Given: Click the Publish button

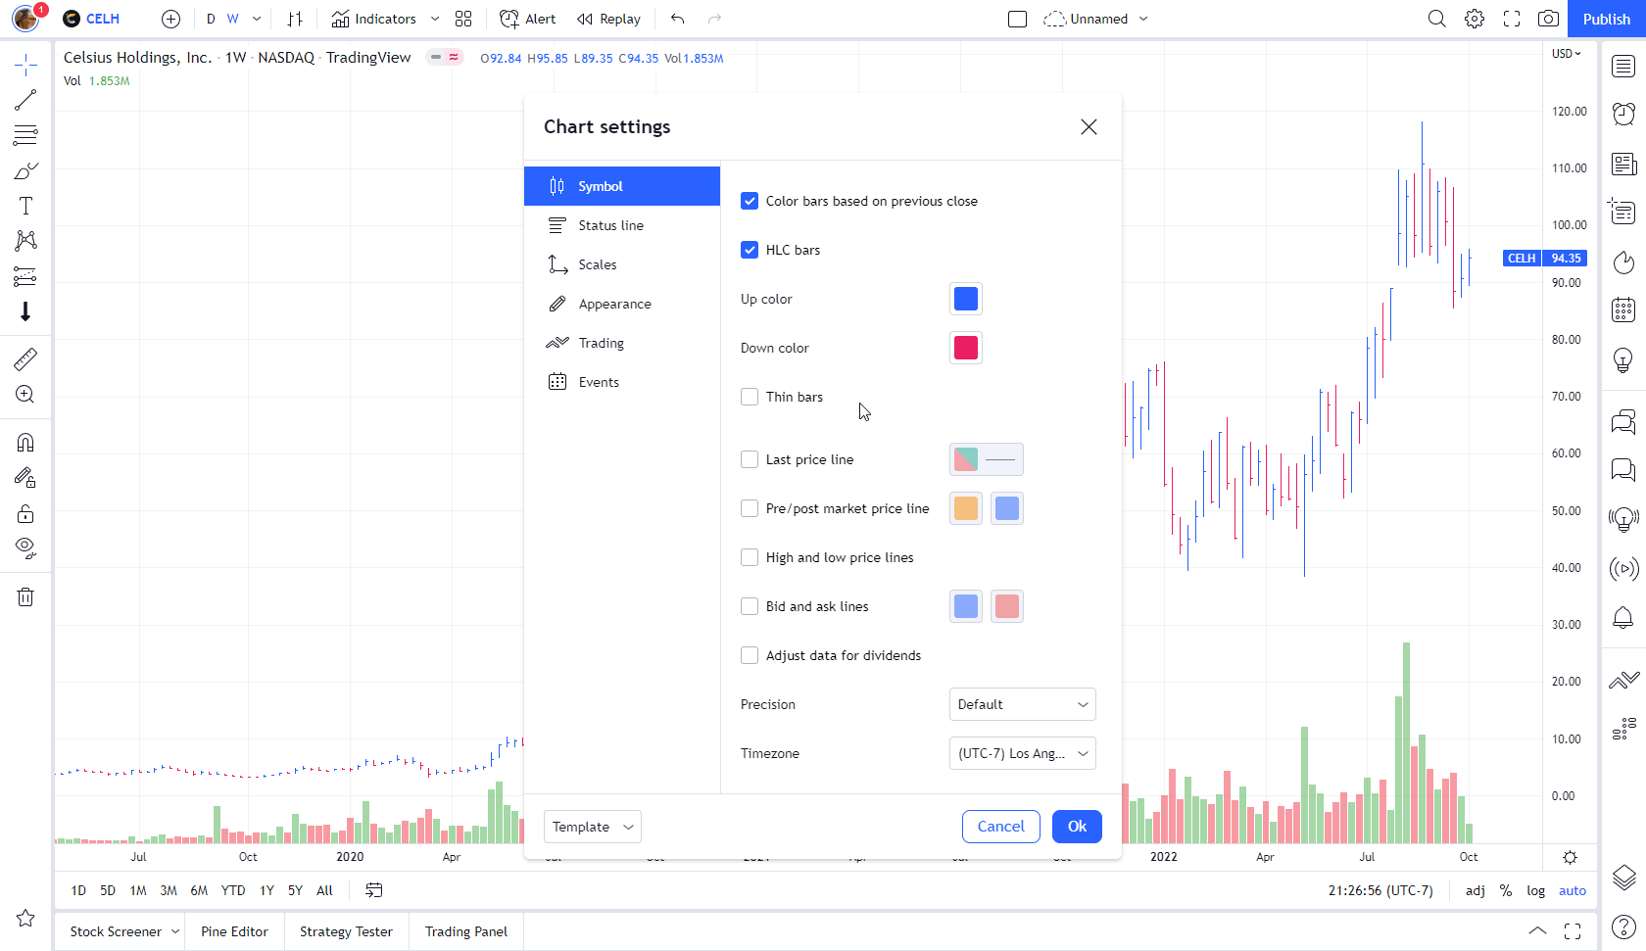Looking at the screenshot, I should 1607,19.
